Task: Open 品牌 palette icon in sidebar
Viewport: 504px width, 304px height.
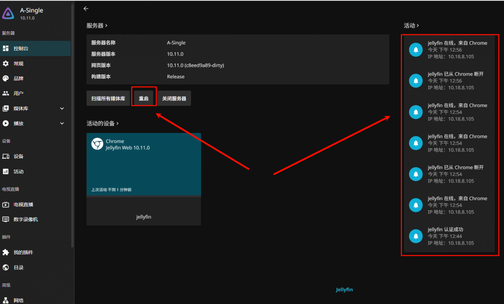Action: (6, 78)
